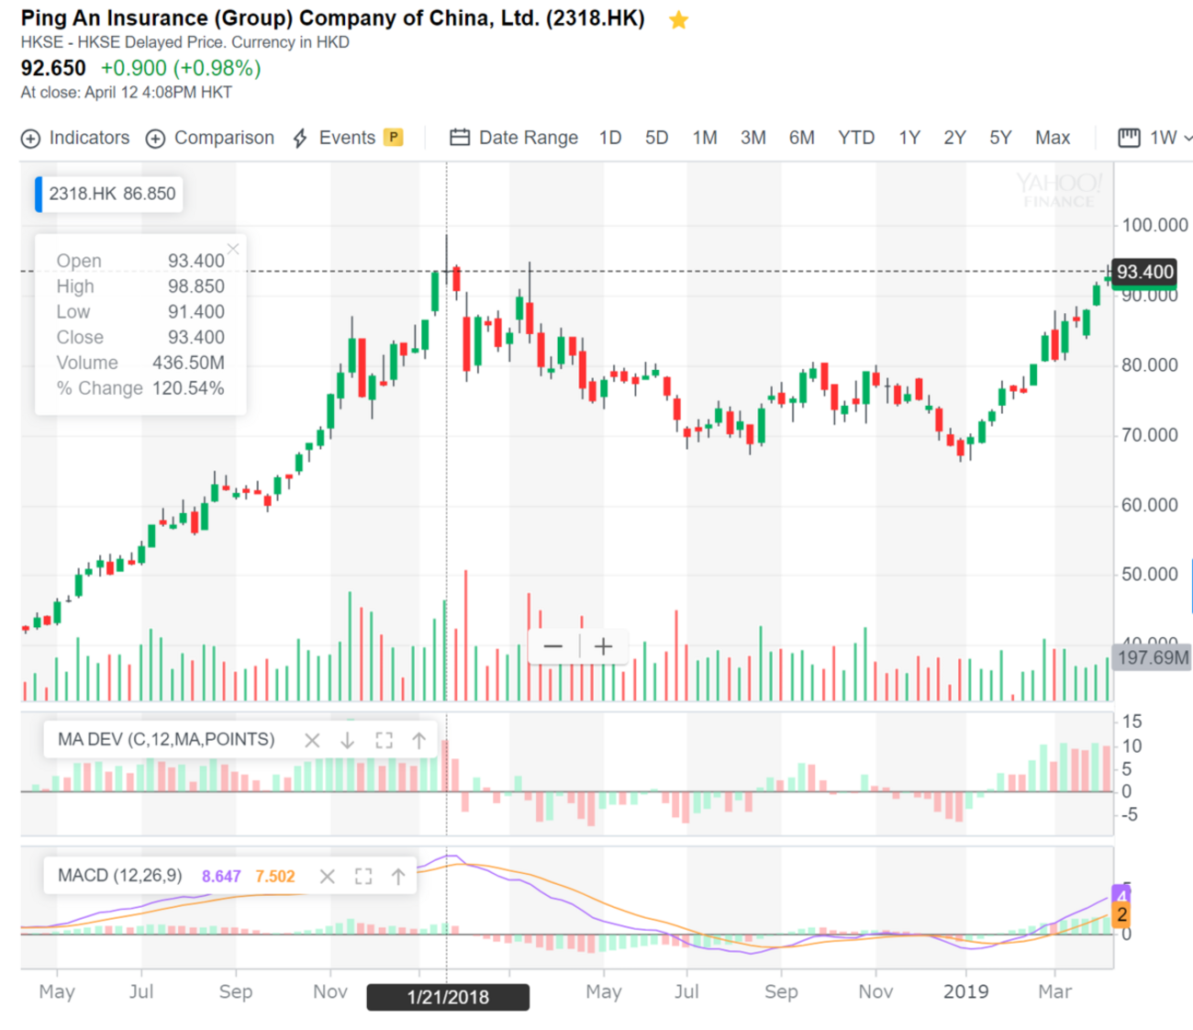Remove the MACD indicator panel
The width and height of the screenshot is (1193, 1030).
[327, 876]
